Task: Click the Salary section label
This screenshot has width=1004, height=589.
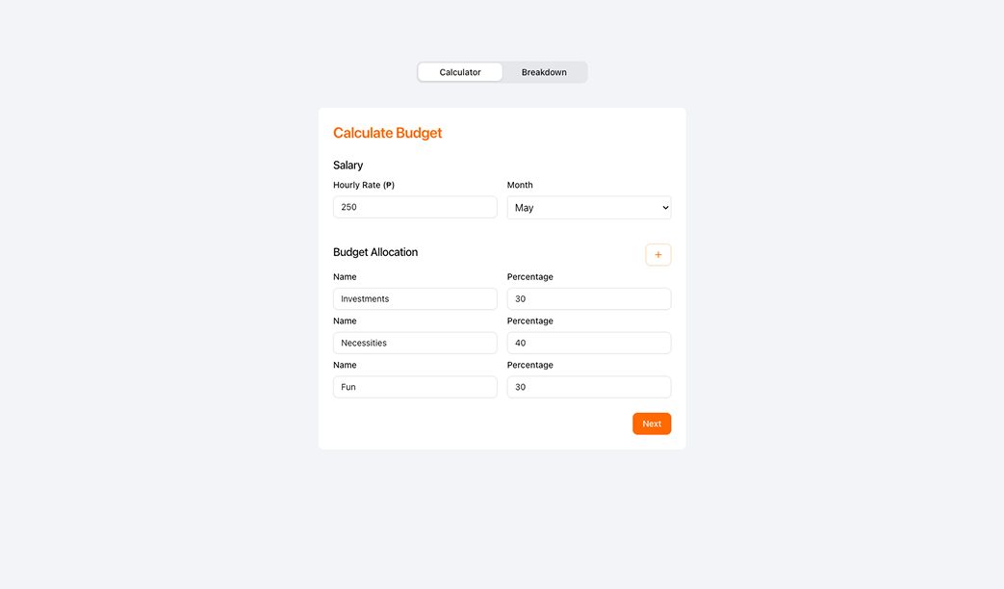Action: pyautogui.click(x=348, y=165)
